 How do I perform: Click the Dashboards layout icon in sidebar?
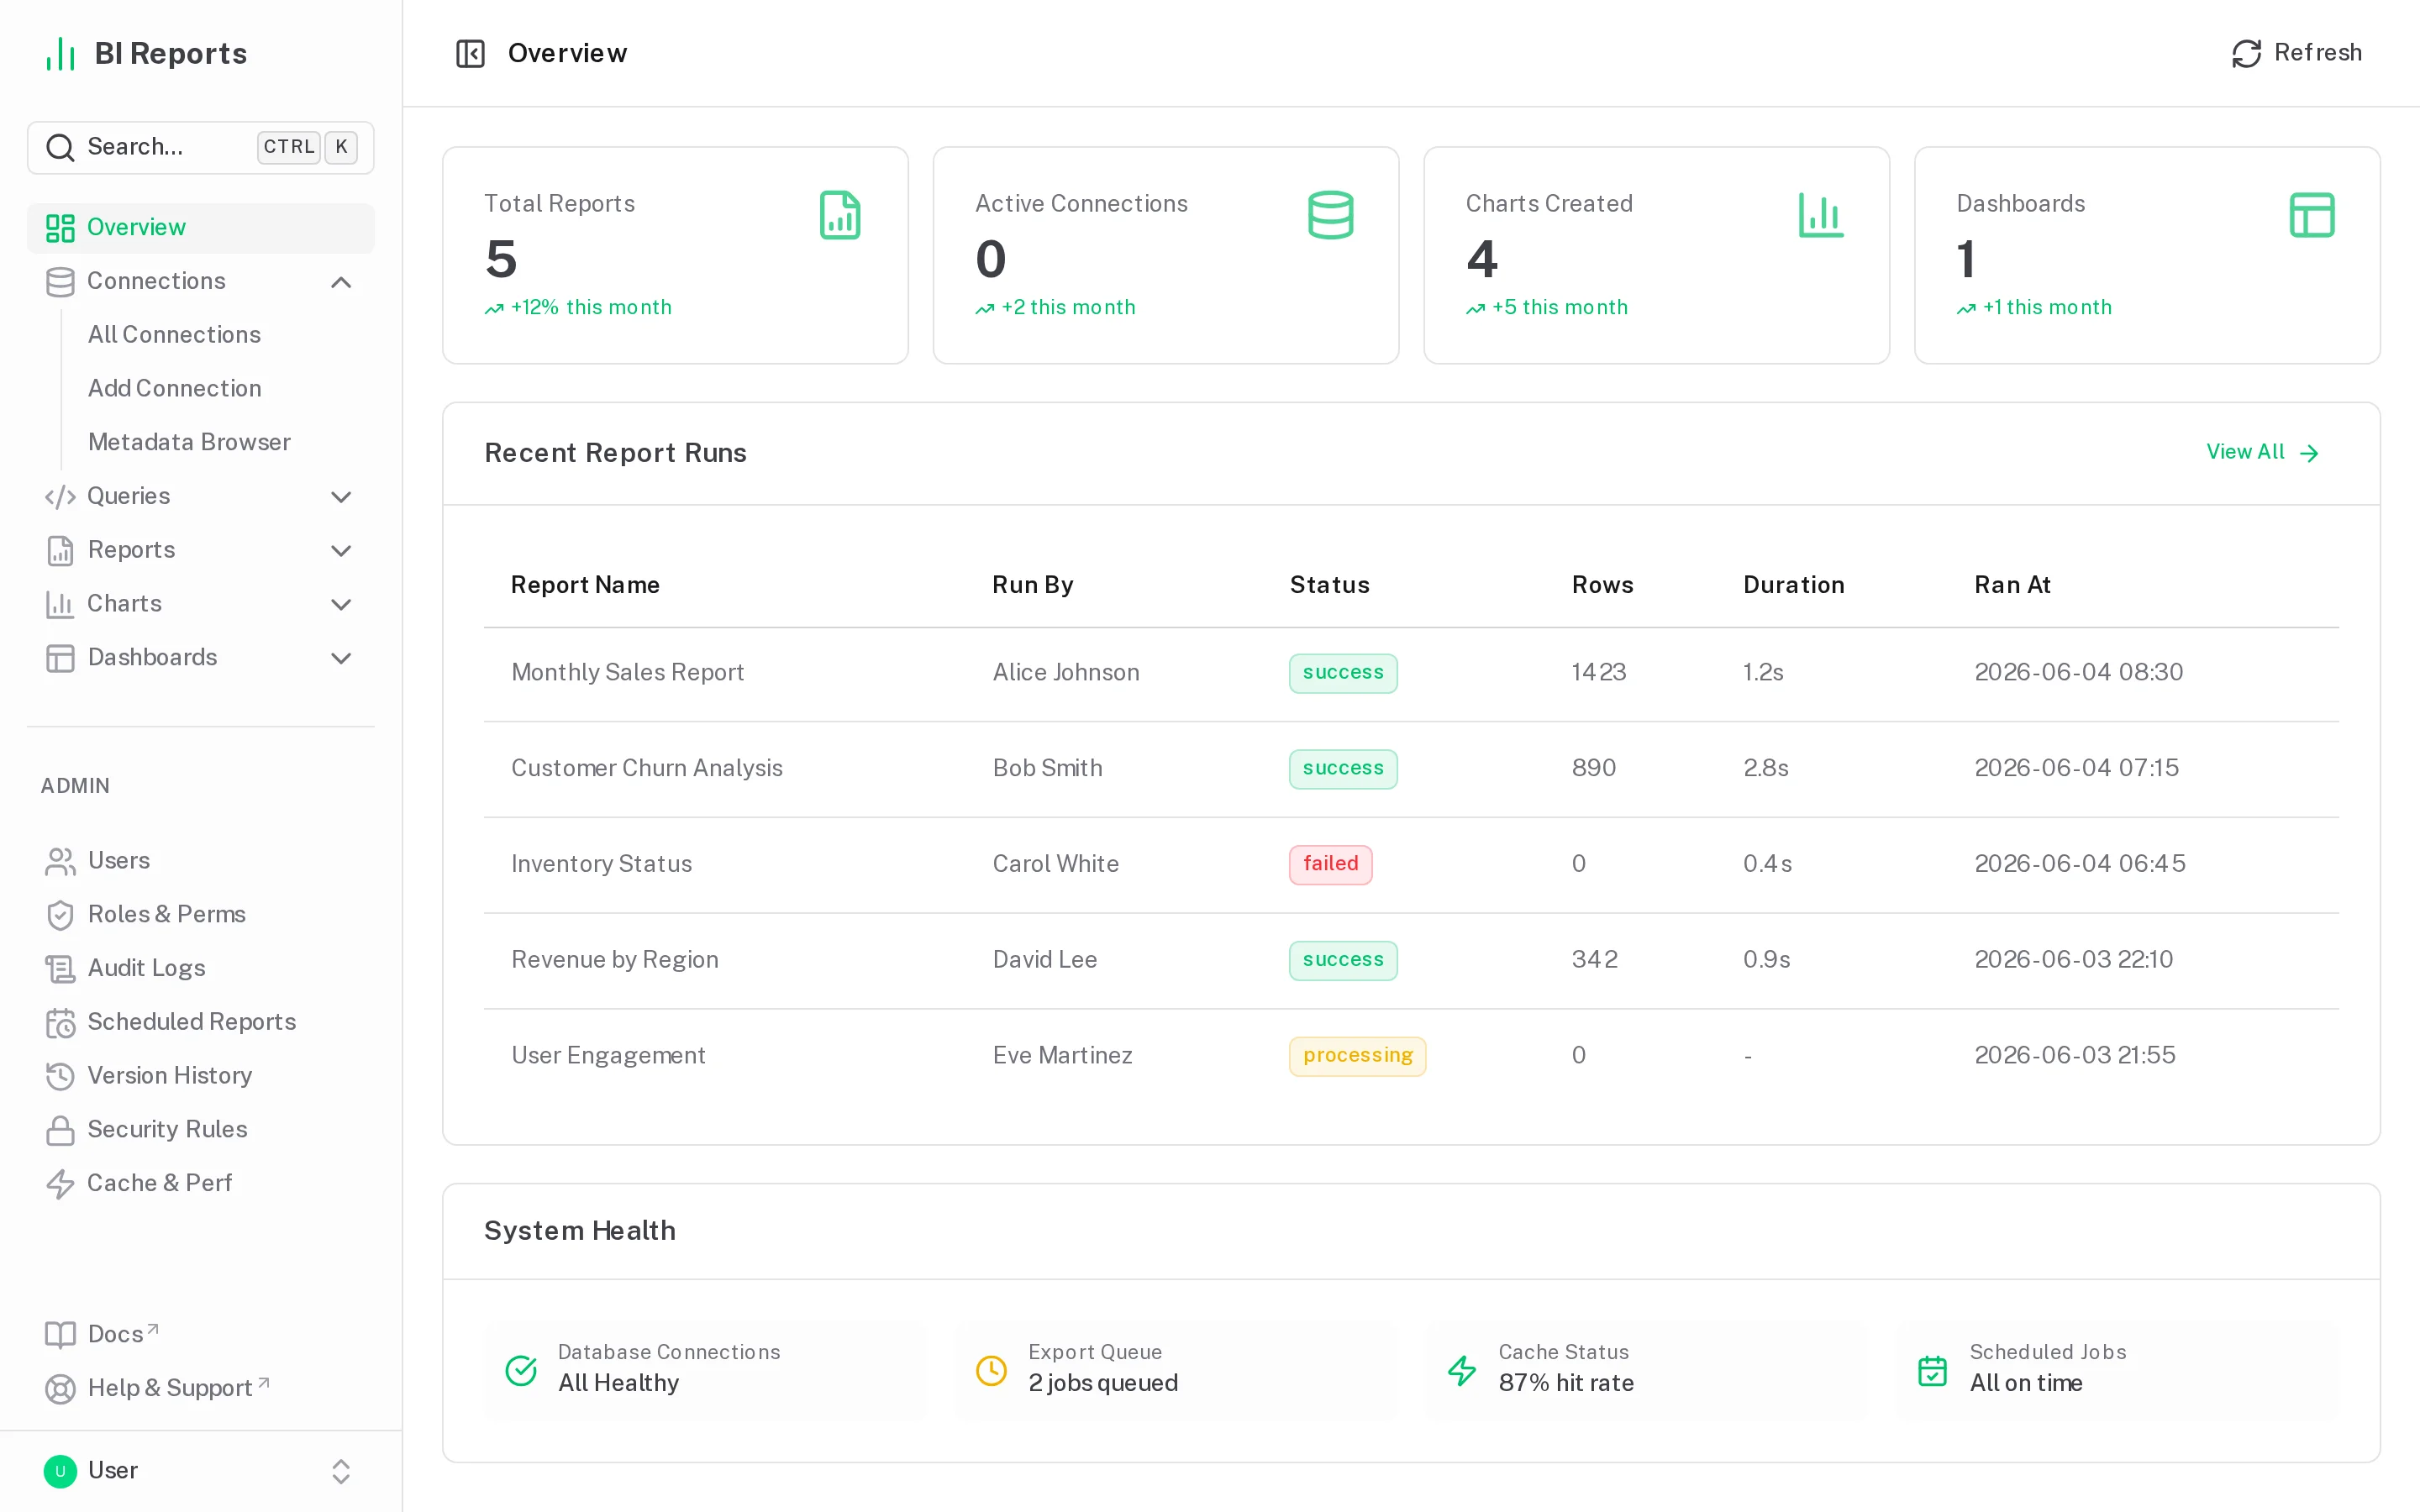click(60, 658)
